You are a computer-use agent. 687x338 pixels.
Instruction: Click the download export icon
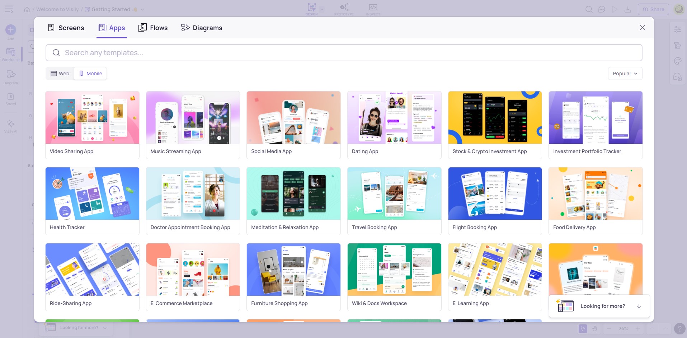pos(628,9)
